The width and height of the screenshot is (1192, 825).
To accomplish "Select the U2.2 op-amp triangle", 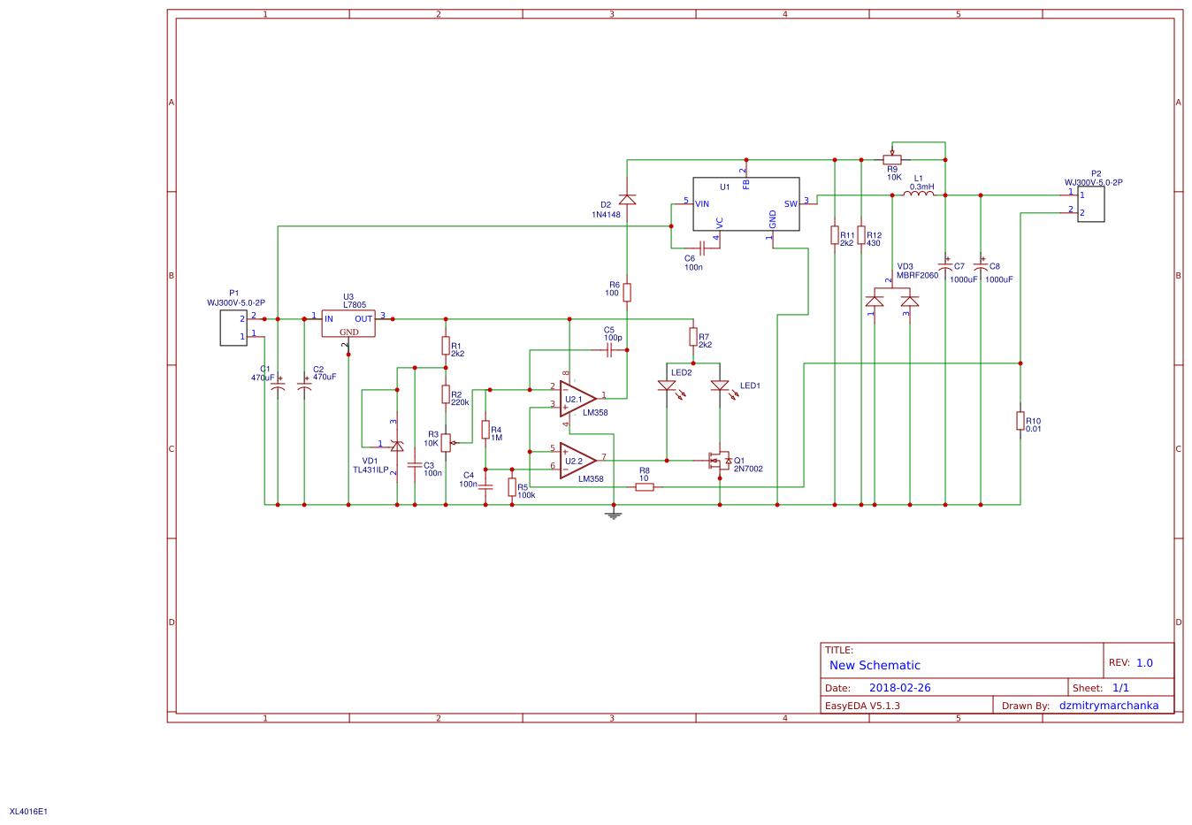I will (577, 461).
